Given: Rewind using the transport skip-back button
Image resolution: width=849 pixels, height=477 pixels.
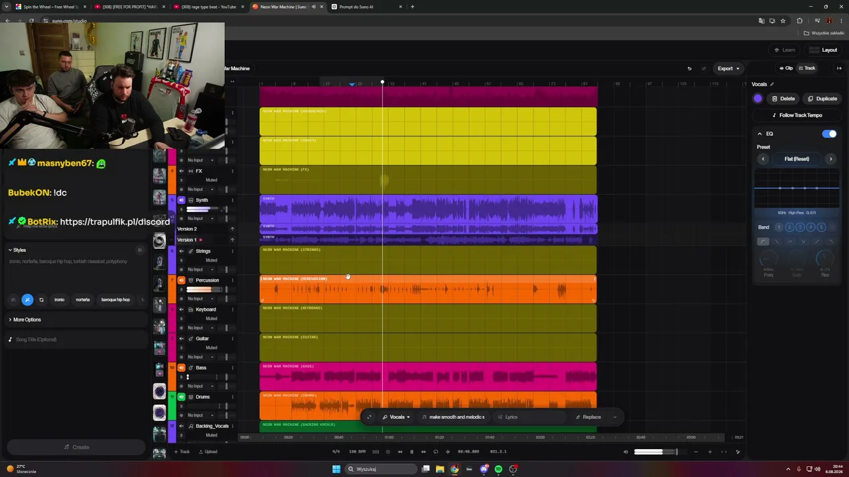Looking at the screenshot, I should 400,452.
